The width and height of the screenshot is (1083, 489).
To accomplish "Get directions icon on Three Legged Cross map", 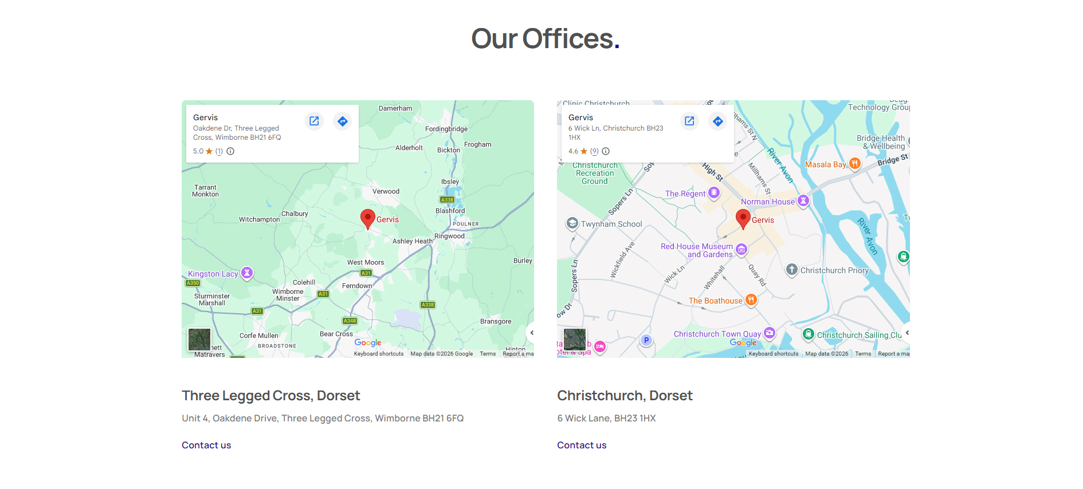I will click(342, 121).
